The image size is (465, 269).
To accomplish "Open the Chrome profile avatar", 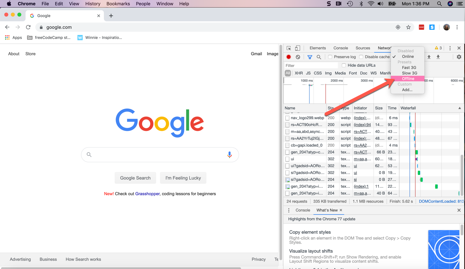I will pos(446,27).
